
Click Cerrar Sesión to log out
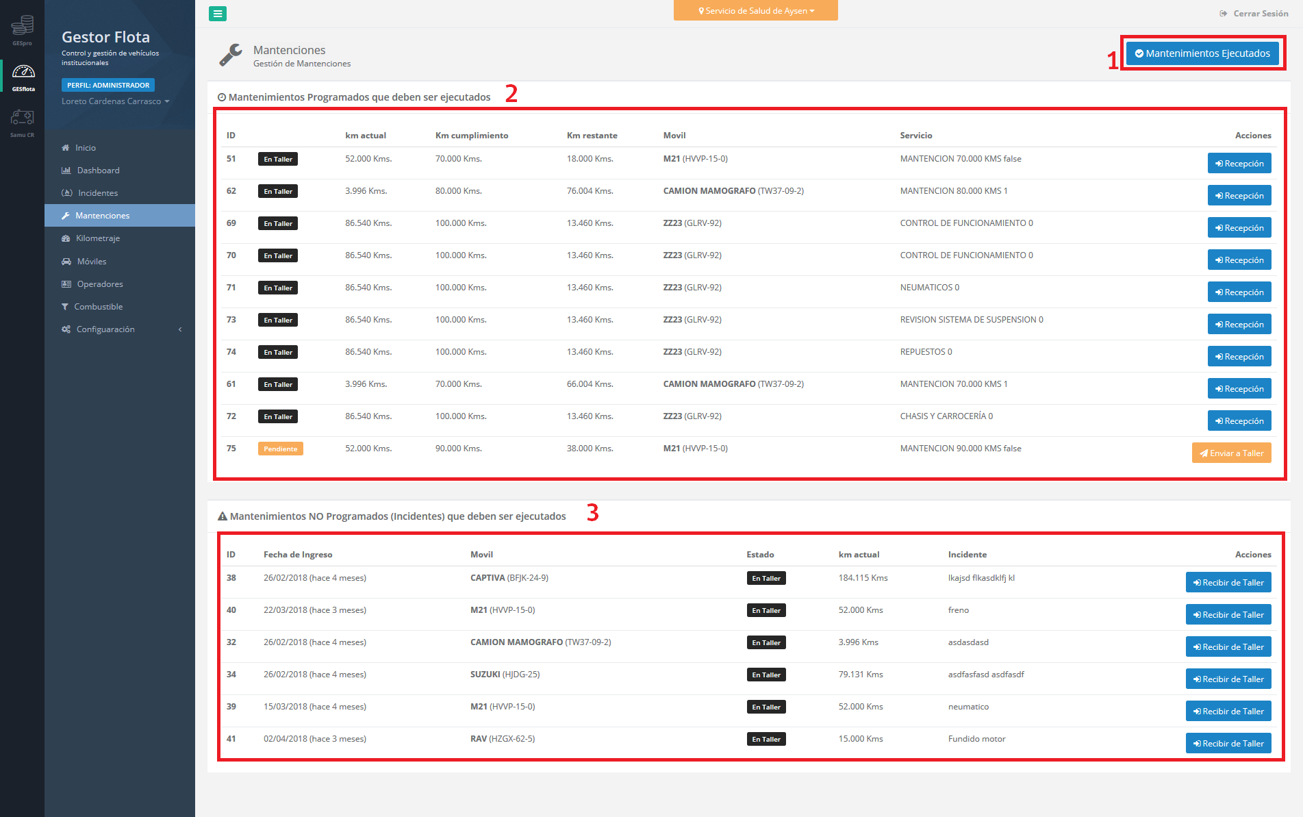[x=1254, y=14]
